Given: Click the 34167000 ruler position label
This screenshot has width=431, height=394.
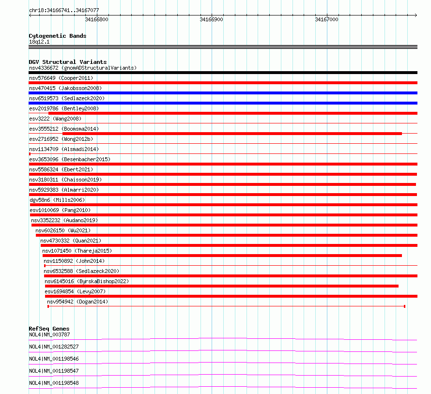Looking at the screenshot, I should point(326,19).
